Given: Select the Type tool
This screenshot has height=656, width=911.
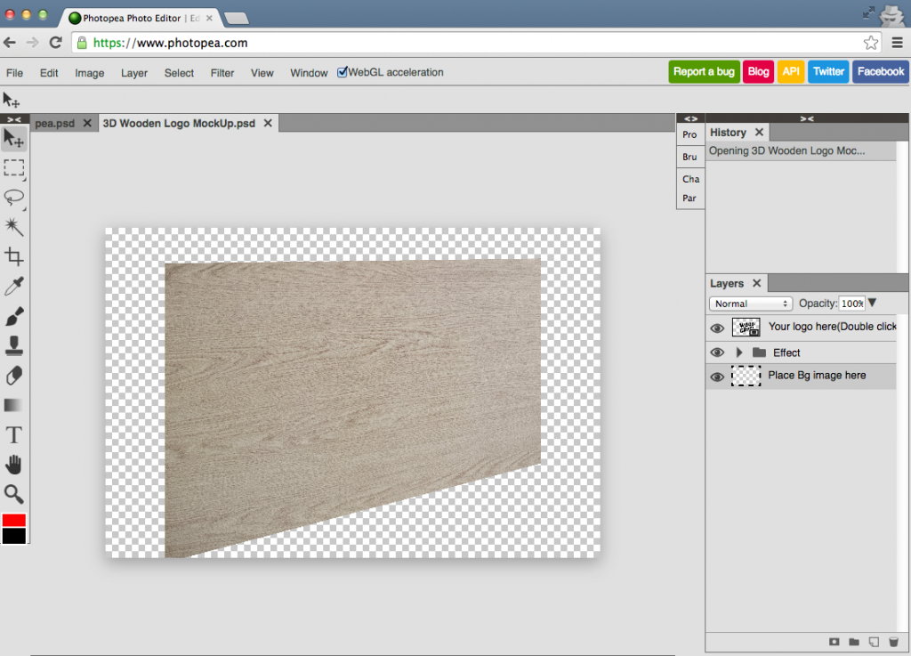Looking at the screenshot, I should point(13,434).
